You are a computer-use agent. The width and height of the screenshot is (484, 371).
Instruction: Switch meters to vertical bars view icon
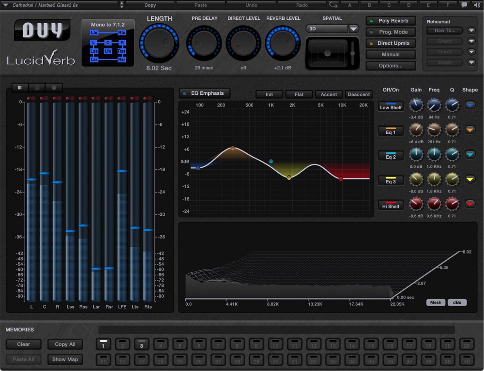point(20,88)
